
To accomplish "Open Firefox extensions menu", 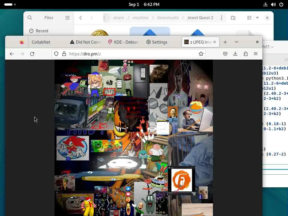I will [x=246, y=54].
